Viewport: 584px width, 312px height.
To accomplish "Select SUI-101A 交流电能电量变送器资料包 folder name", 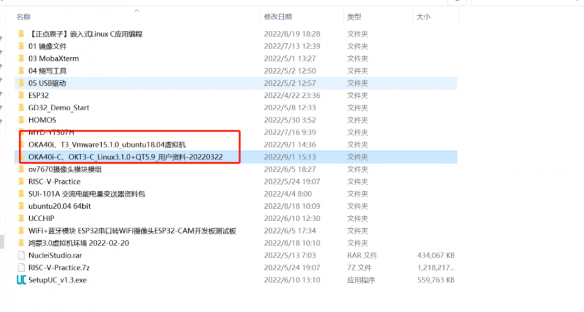I will point(87,194).
